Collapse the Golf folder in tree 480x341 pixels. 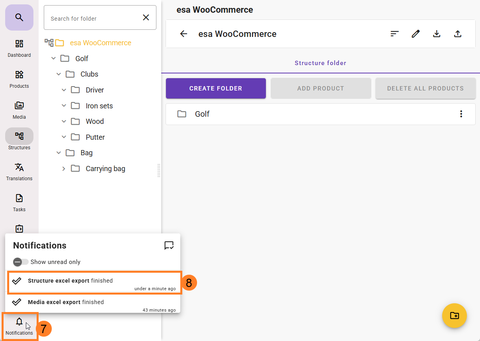(54, 59)
